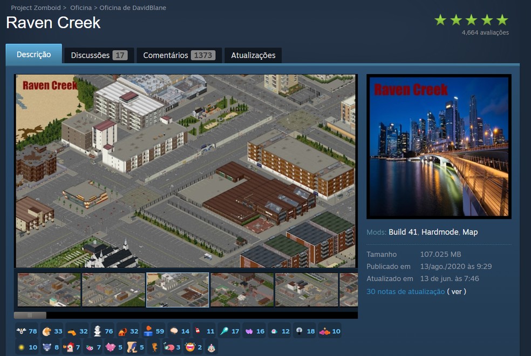Click the sleeping pink creature award with count 3

(172, 347)
